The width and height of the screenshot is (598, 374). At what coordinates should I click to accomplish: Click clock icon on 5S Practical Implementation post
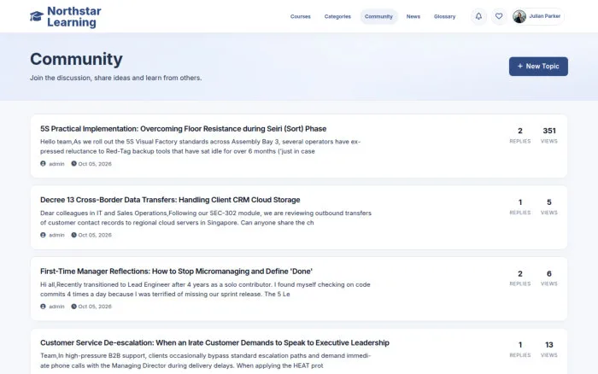pyautogui.click(x=73, y=164)
